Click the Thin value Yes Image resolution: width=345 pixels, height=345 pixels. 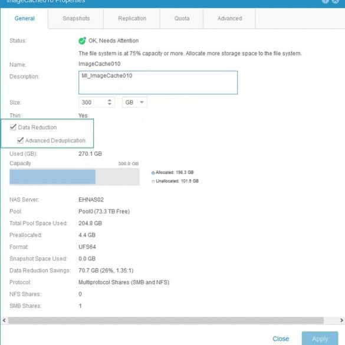[83, 116]
